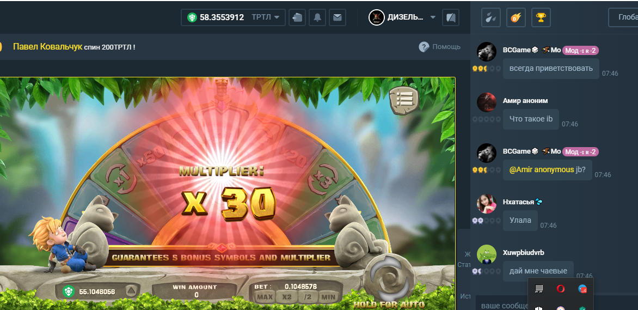638x310 pixels.
Task: Click the Помощь help link
Action: (440, 47)
